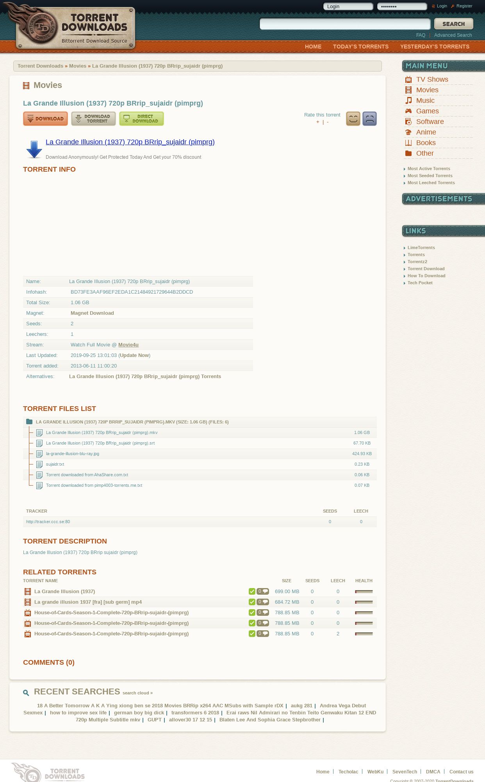
Task: Click the footer Torrent Downloads logo
Action: [48, 772]
